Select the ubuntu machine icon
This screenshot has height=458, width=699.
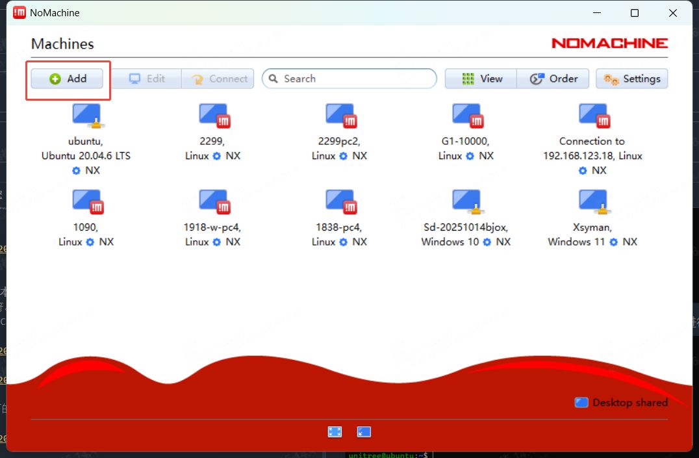88,116
